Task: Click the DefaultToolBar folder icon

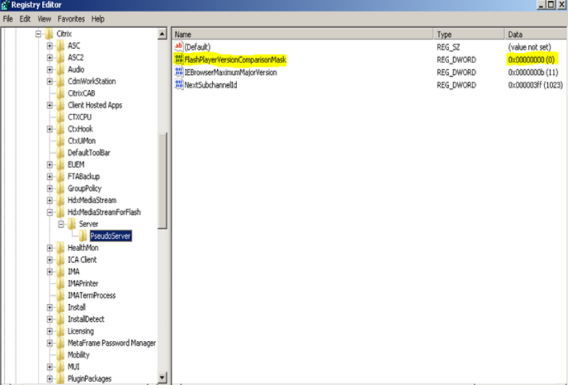Action: (60, 153)
